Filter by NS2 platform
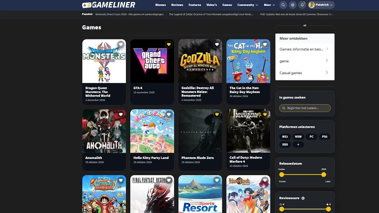This screenshot has width=379, height=213. (285, 137)
